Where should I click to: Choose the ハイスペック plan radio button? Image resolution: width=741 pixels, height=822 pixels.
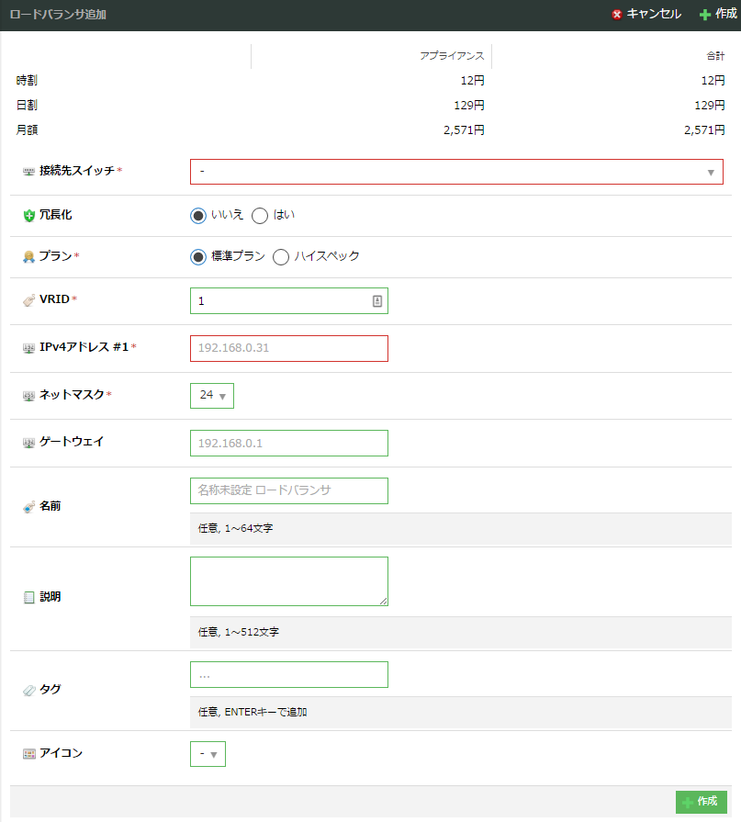(x=281, y=257)
